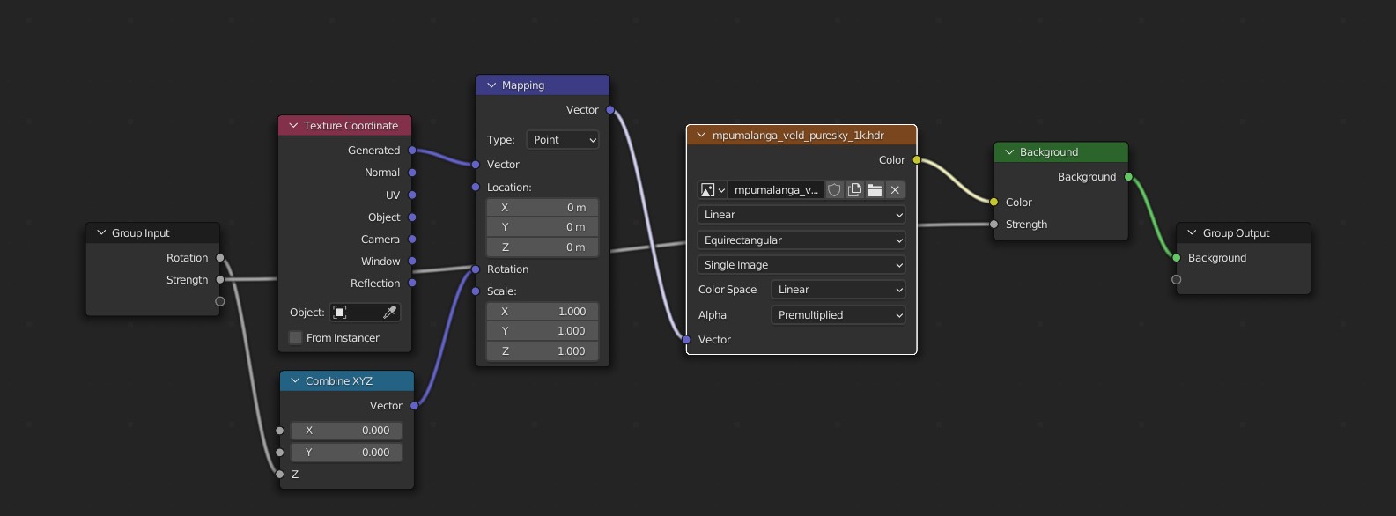Viewport: 1396px width, 516px height.
Task: Collapse the Combine XYZ node
Action: [x=295, y=381]
